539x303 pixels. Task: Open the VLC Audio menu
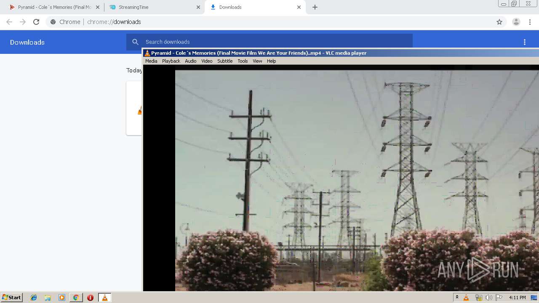pyautogui.click(x=191, y=61)
